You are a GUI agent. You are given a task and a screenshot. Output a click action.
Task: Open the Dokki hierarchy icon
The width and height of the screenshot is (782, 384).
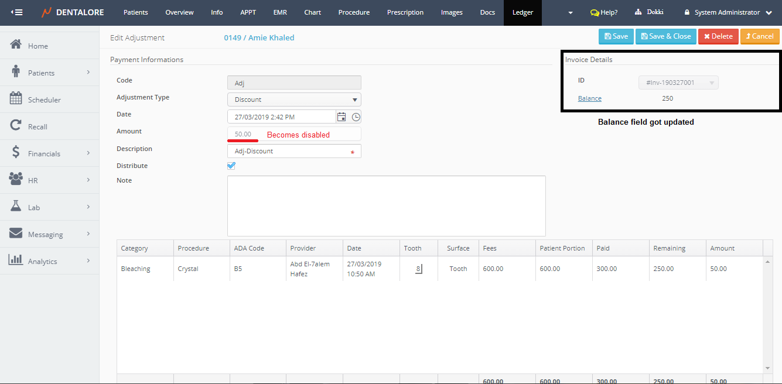638,12
